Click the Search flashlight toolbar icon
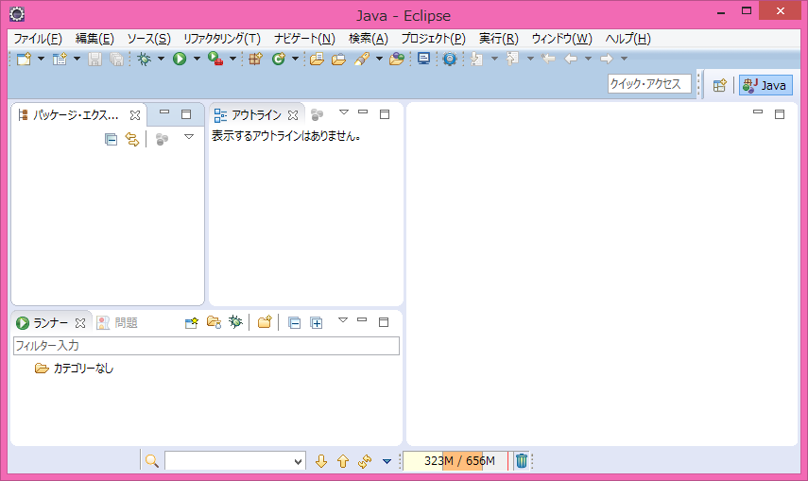The image size is (808, 481). point(362,59)
